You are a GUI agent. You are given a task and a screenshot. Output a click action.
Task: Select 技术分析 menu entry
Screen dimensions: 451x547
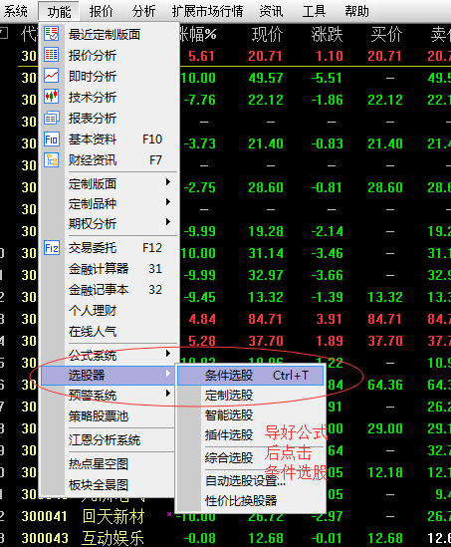point(110,97)
